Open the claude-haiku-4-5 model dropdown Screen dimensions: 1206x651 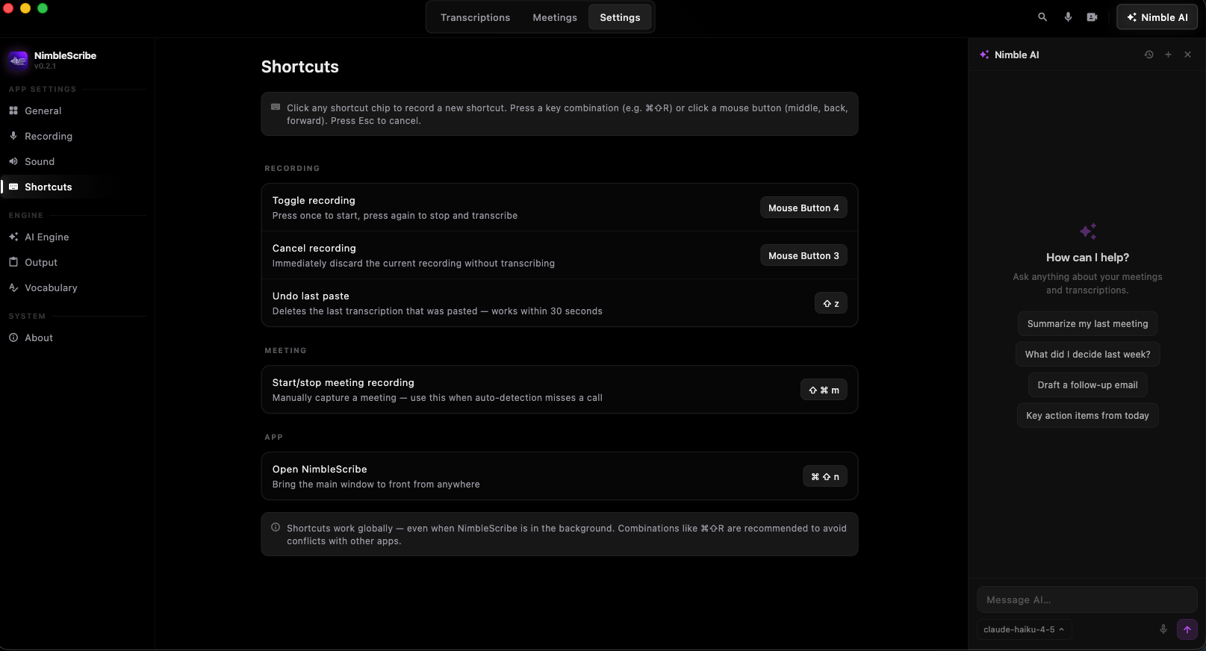pyautogui.click(x=1024, y=629)
